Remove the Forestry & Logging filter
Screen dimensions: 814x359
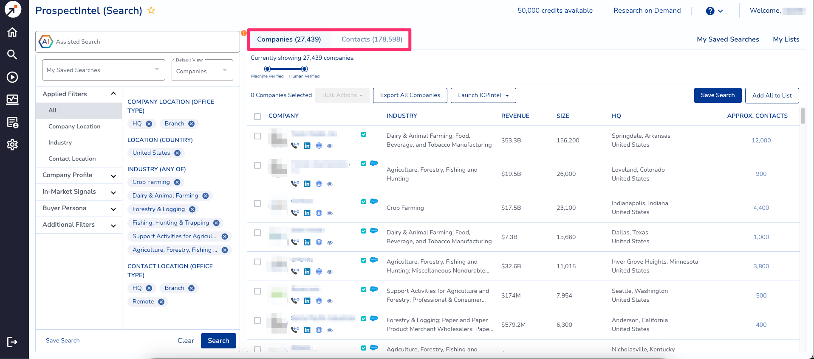point(192,209)
